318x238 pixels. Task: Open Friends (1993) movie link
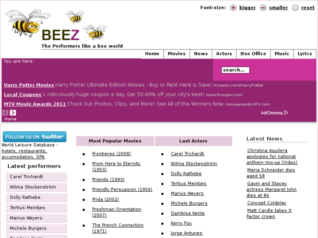pyautogui.click(x=108, y=179)
